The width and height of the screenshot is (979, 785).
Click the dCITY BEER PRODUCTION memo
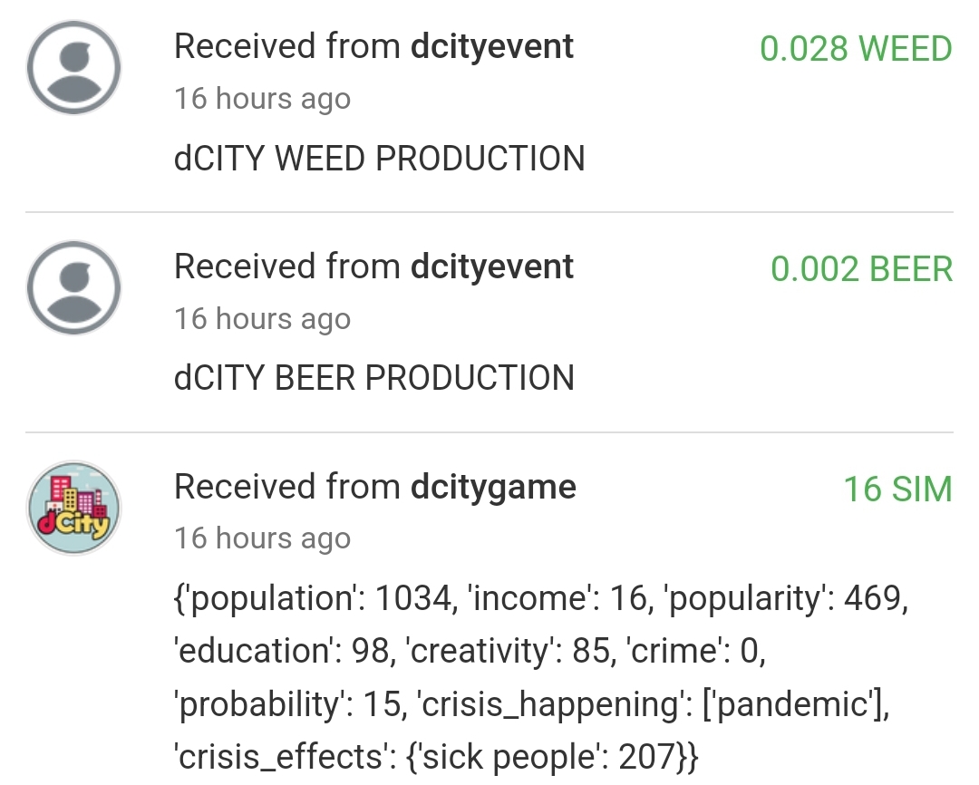373,378
